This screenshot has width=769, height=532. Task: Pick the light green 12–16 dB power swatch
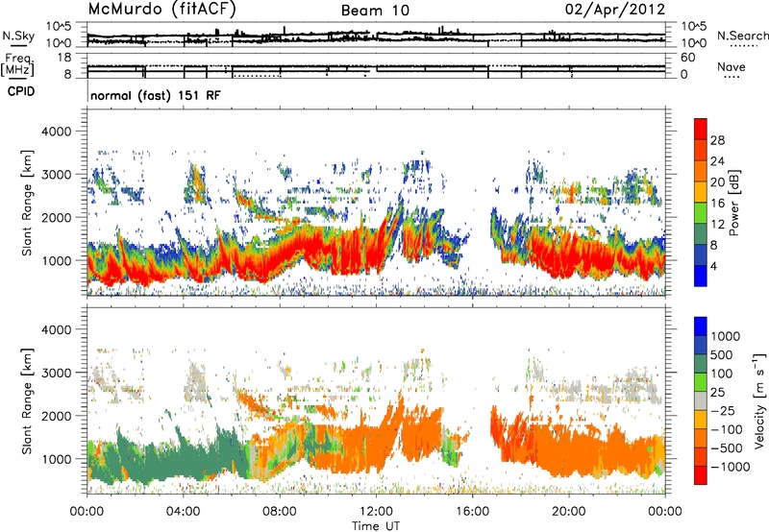(x=701, y=212)
